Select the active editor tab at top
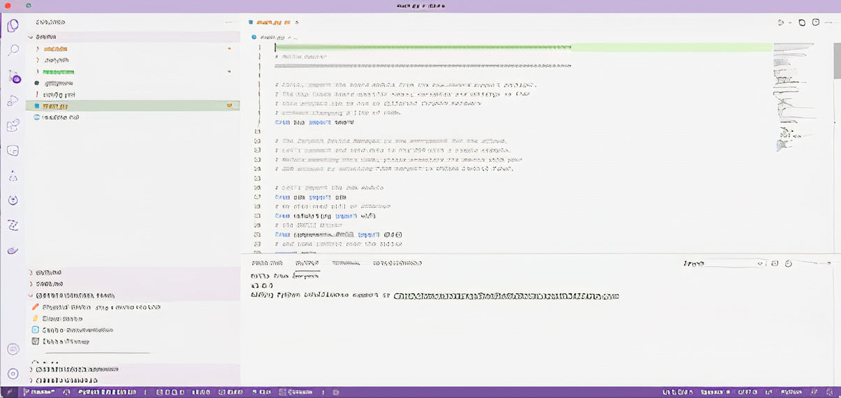 [275, 22]
